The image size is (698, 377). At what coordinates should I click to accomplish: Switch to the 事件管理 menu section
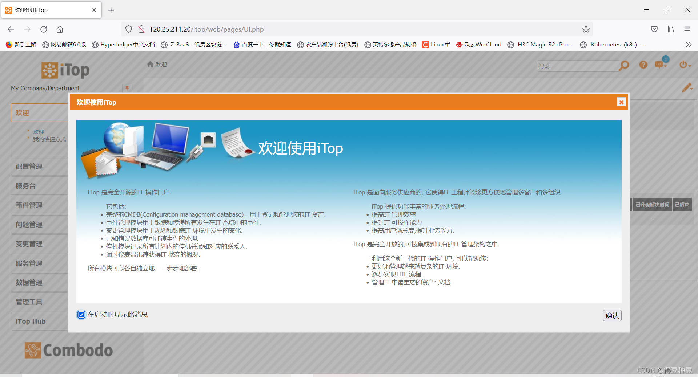coord(29,205)
